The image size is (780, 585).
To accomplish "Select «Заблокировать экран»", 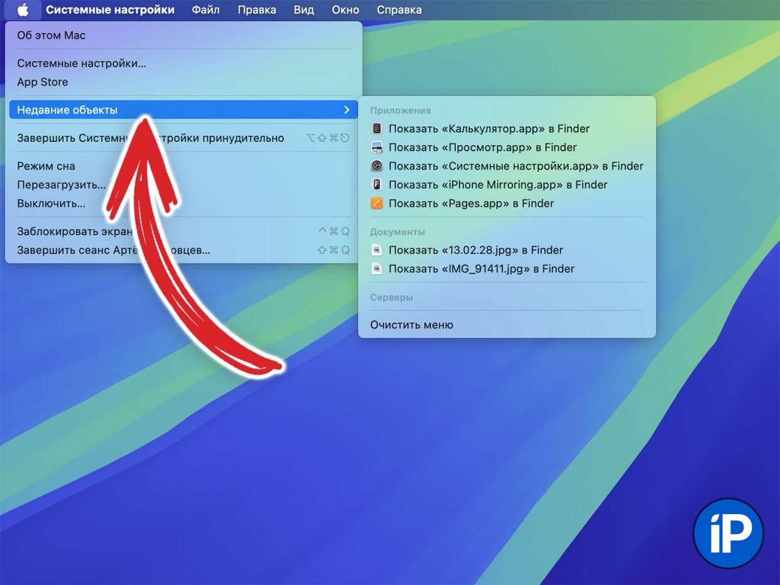I will tap(184, 231).
